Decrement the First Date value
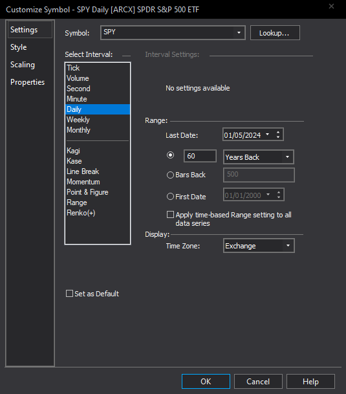 [279, 197]
